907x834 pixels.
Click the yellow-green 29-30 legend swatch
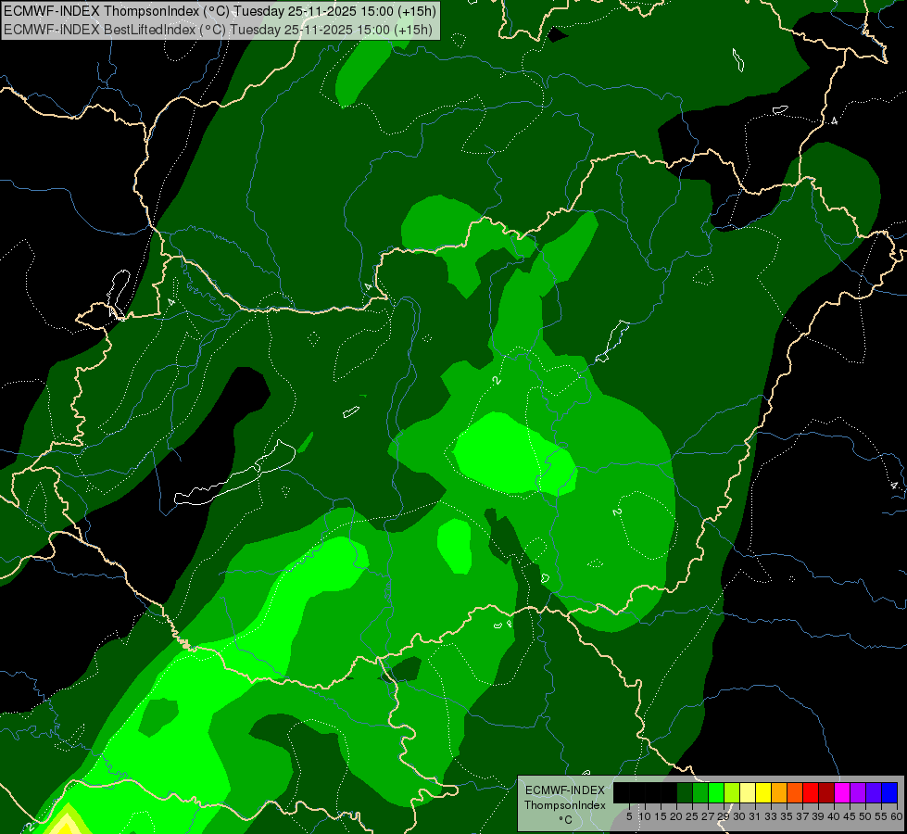(732, 792)
